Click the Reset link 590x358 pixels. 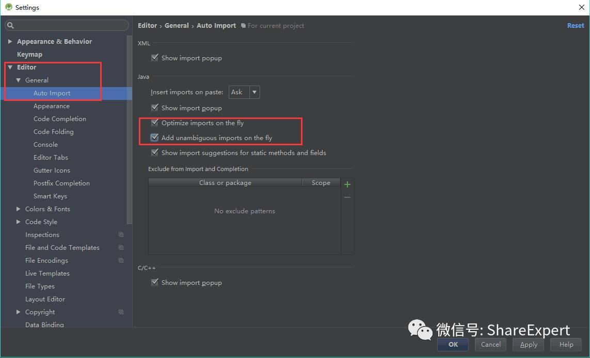point(576,26)
